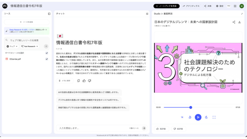Select AIの急速な進展 suggested question

89,92
